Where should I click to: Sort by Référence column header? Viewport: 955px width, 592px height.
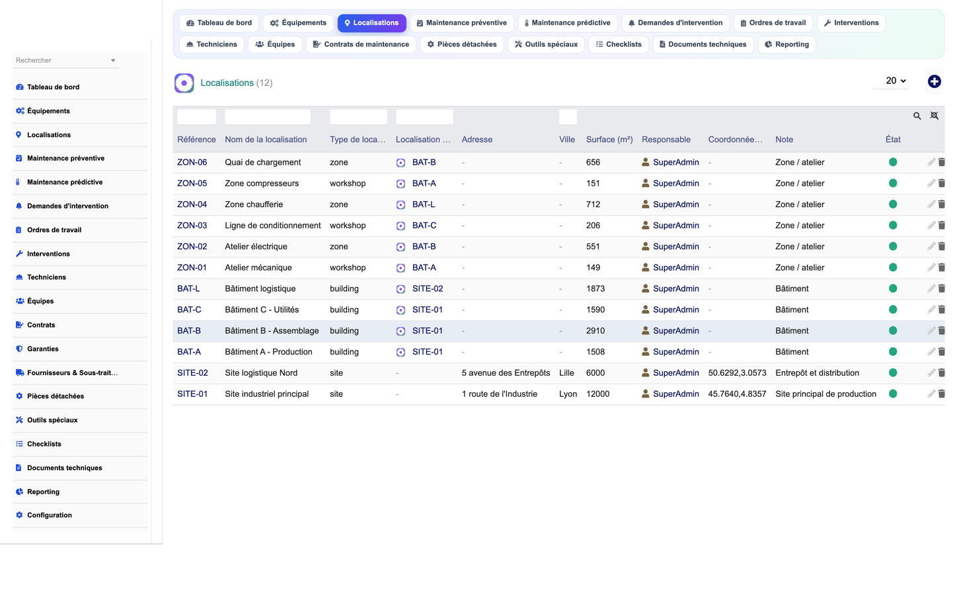tap(196, 140)
